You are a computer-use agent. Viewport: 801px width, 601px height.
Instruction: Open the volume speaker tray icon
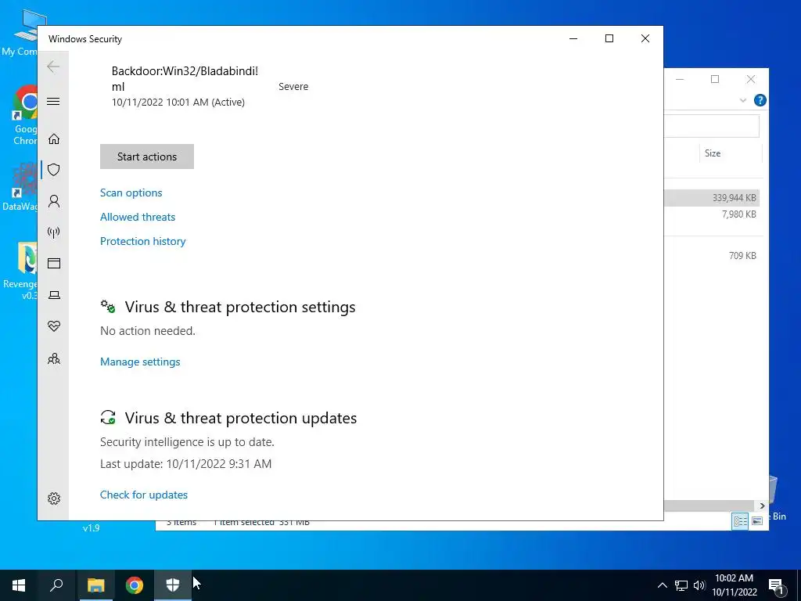click(x=699, y=585)
